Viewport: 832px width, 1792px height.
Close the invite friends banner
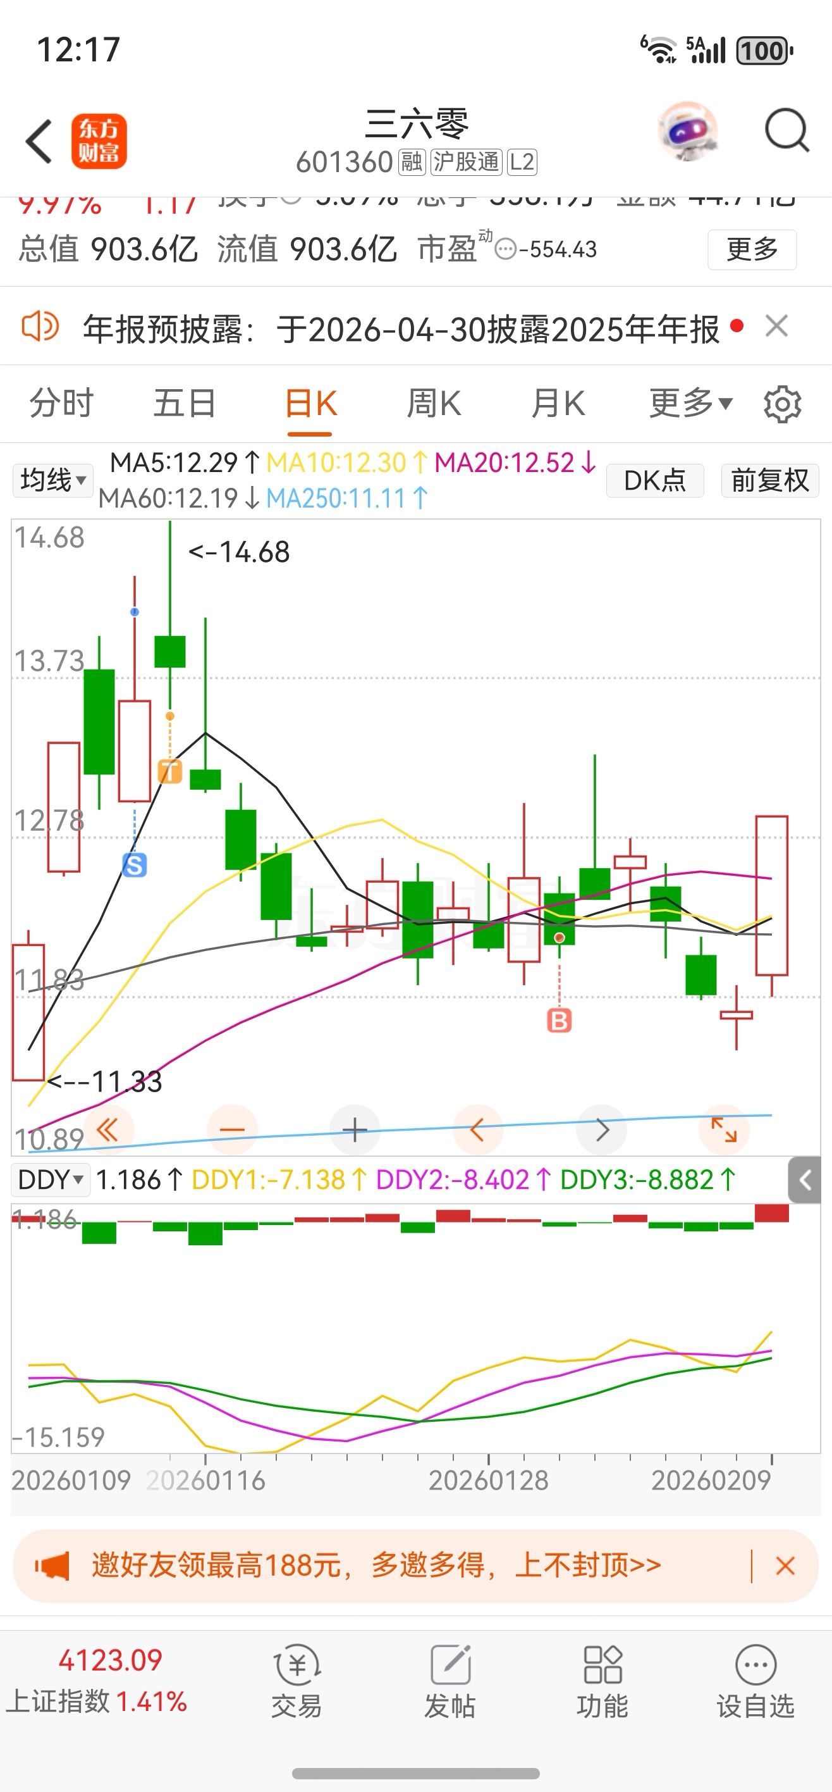(x=785, y=1566)
